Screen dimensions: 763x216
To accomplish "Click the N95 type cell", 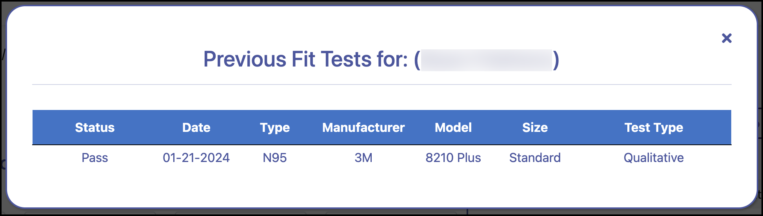I will 275,158.
